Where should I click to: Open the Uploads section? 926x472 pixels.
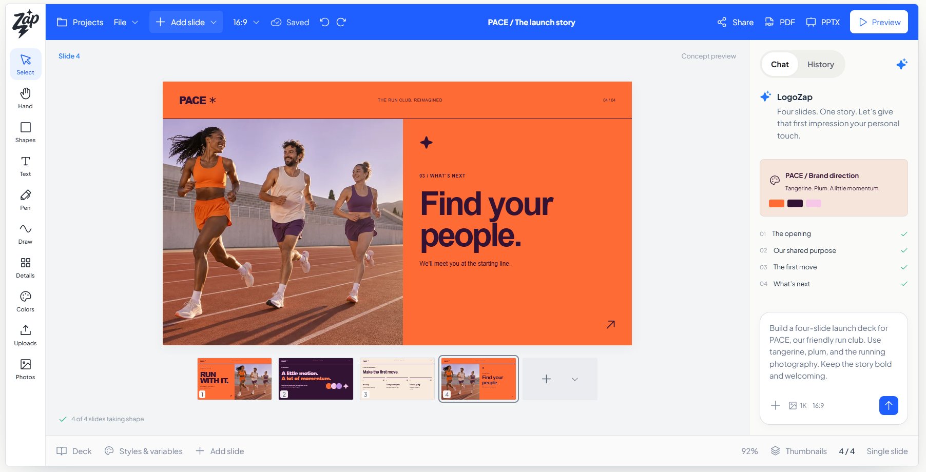tap(25, 335)
